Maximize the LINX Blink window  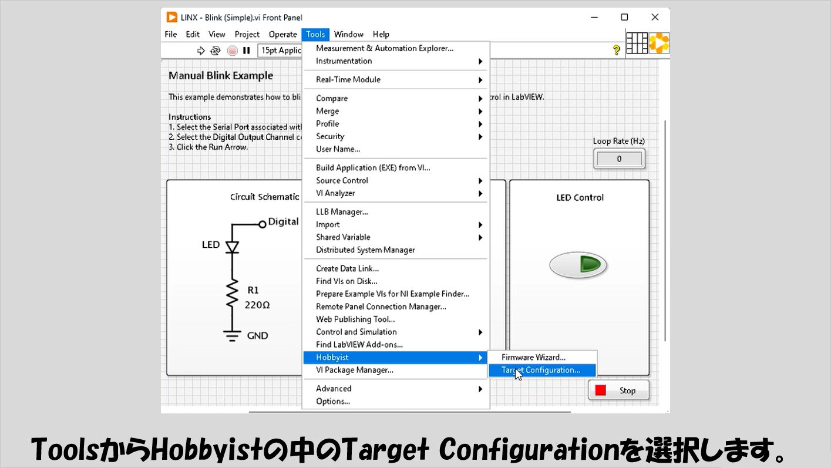[x=624, y=17]
